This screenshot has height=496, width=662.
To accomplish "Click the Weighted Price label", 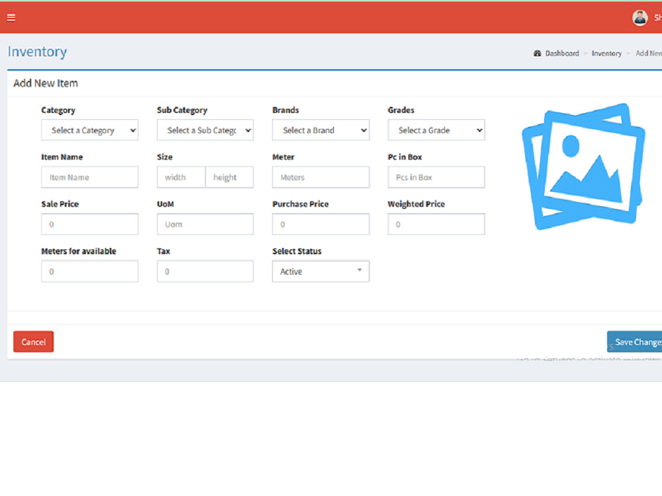I will pyautogui.click(x=416, y=204).
